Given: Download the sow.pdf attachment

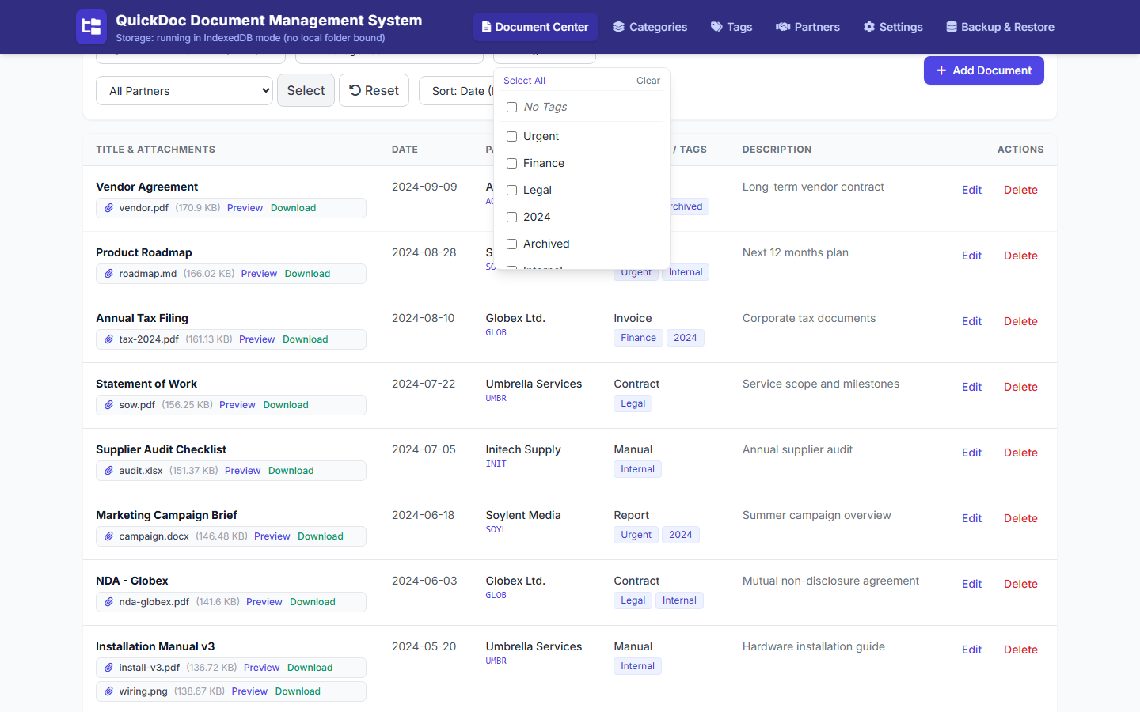Looking at the screenshot, I should (x=286, y=405).
